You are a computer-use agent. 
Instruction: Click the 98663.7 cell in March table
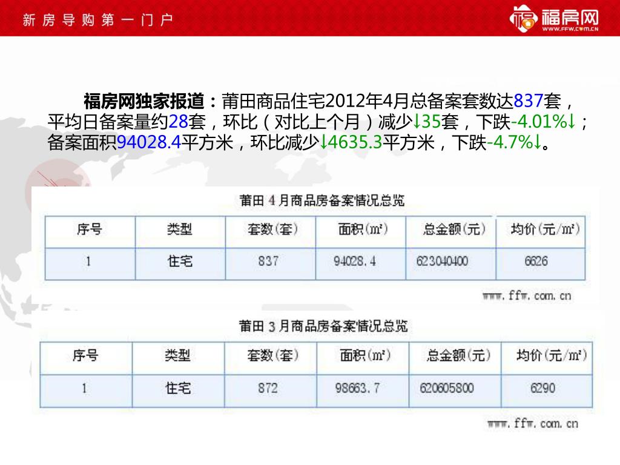click(x=357, y=388)
